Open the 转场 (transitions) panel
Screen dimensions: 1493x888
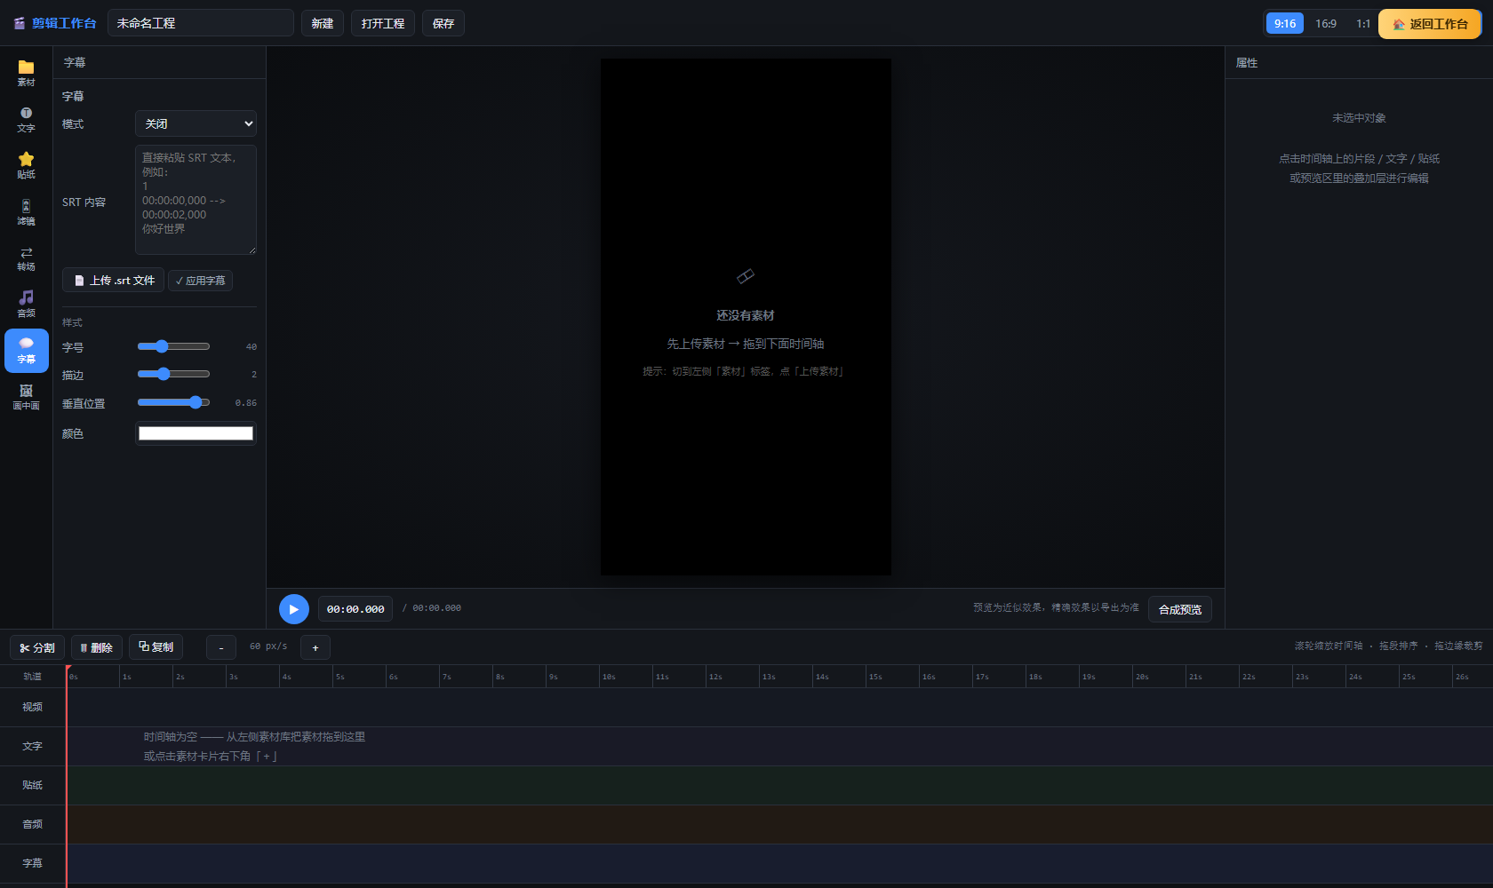pyautogui.click(x=26, y=258)
